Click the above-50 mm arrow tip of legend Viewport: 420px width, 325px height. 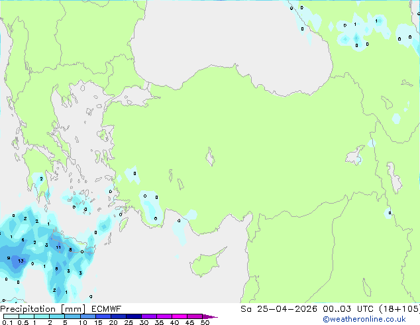click(210, 316)
